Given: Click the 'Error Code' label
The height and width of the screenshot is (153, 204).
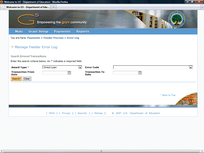Looking at the screenshot, I should (92, 67).
